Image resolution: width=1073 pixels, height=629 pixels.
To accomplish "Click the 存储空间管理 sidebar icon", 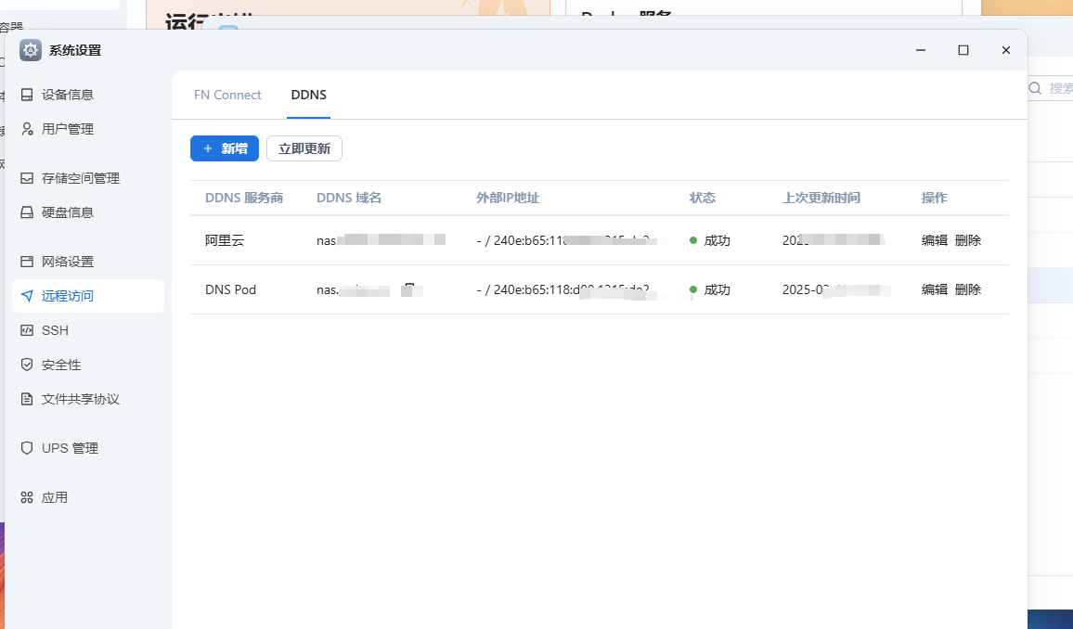I will (x=27, y=178).
